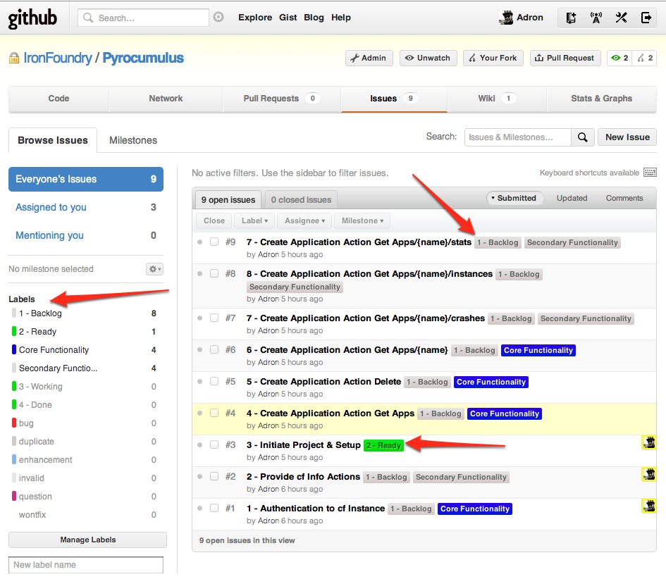Open Mentioning you filter
Image resolution: width=666 pixels, height=579 pixels.
pos(86,235)
